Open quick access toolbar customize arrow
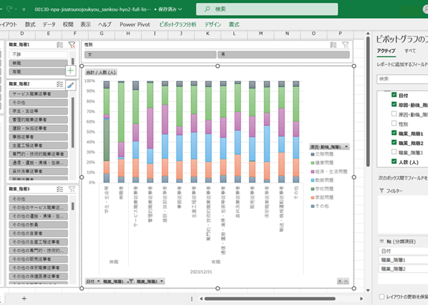The image size is (428, 305). [24, 9]
